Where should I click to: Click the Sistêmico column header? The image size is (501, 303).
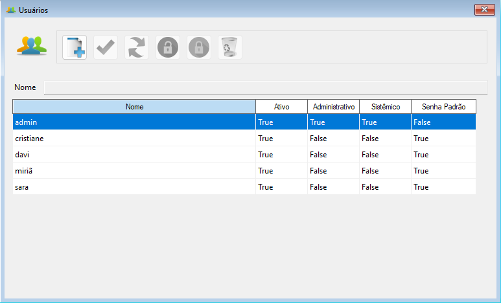tap(385, 106)
